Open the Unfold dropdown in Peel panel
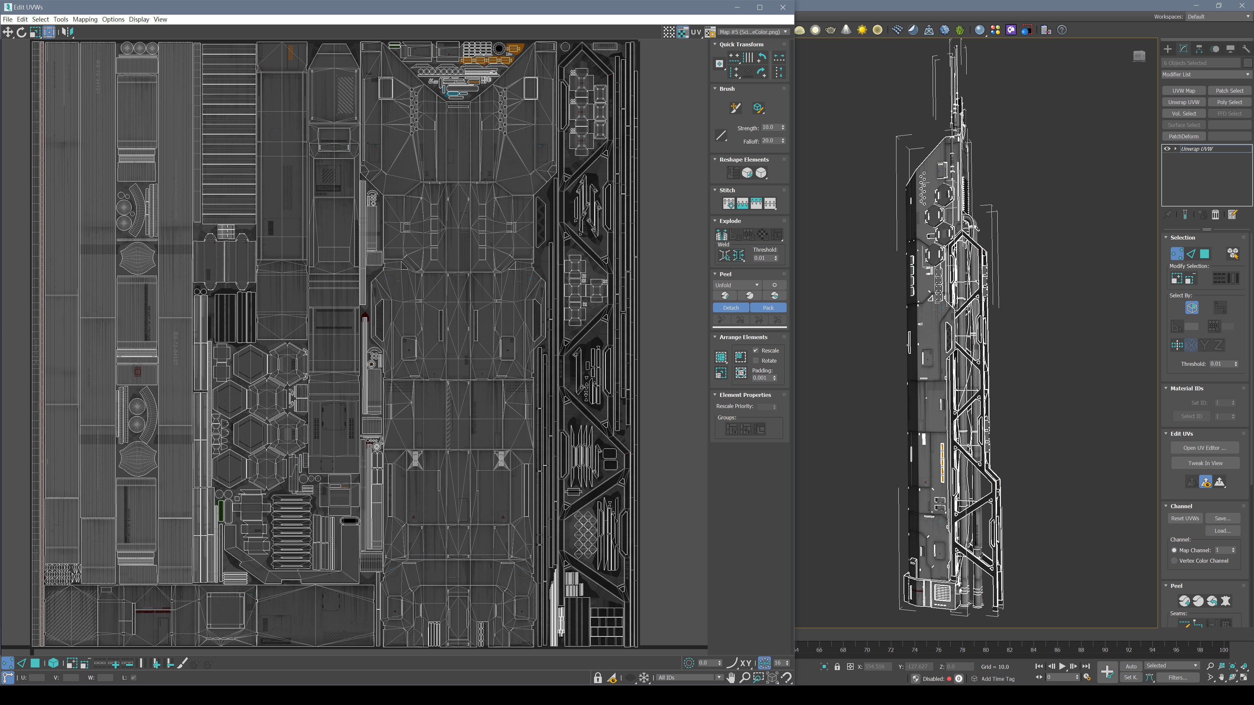The image size is (1254, 705). 736,285
